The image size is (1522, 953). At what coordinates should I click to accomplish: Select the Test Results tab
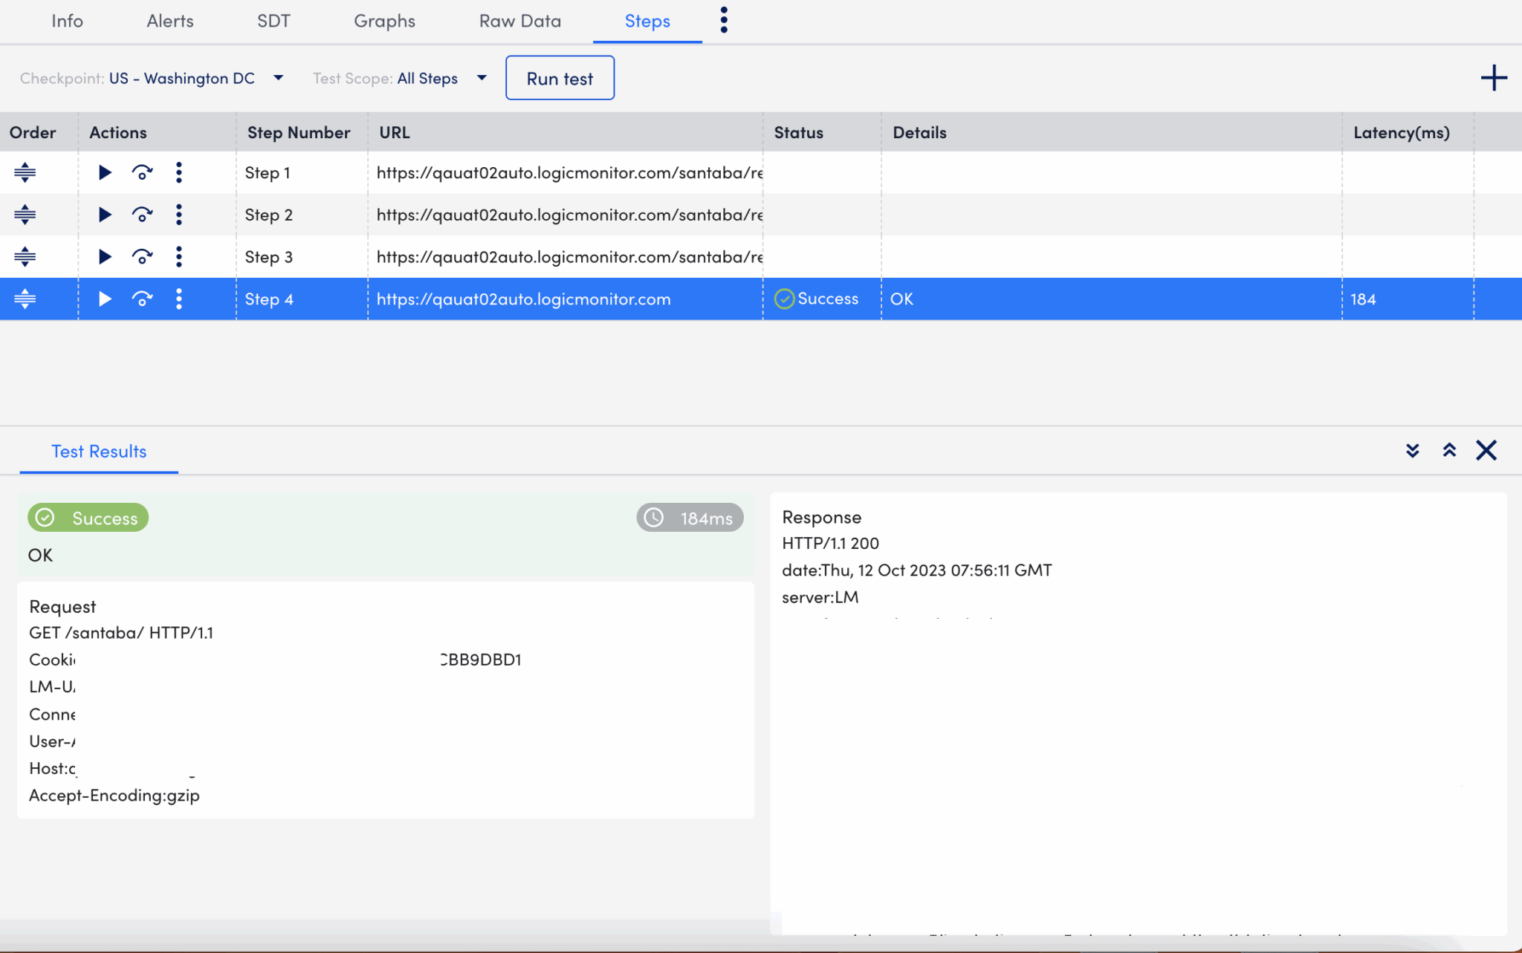pyautogui.click(x=99, y=452)
